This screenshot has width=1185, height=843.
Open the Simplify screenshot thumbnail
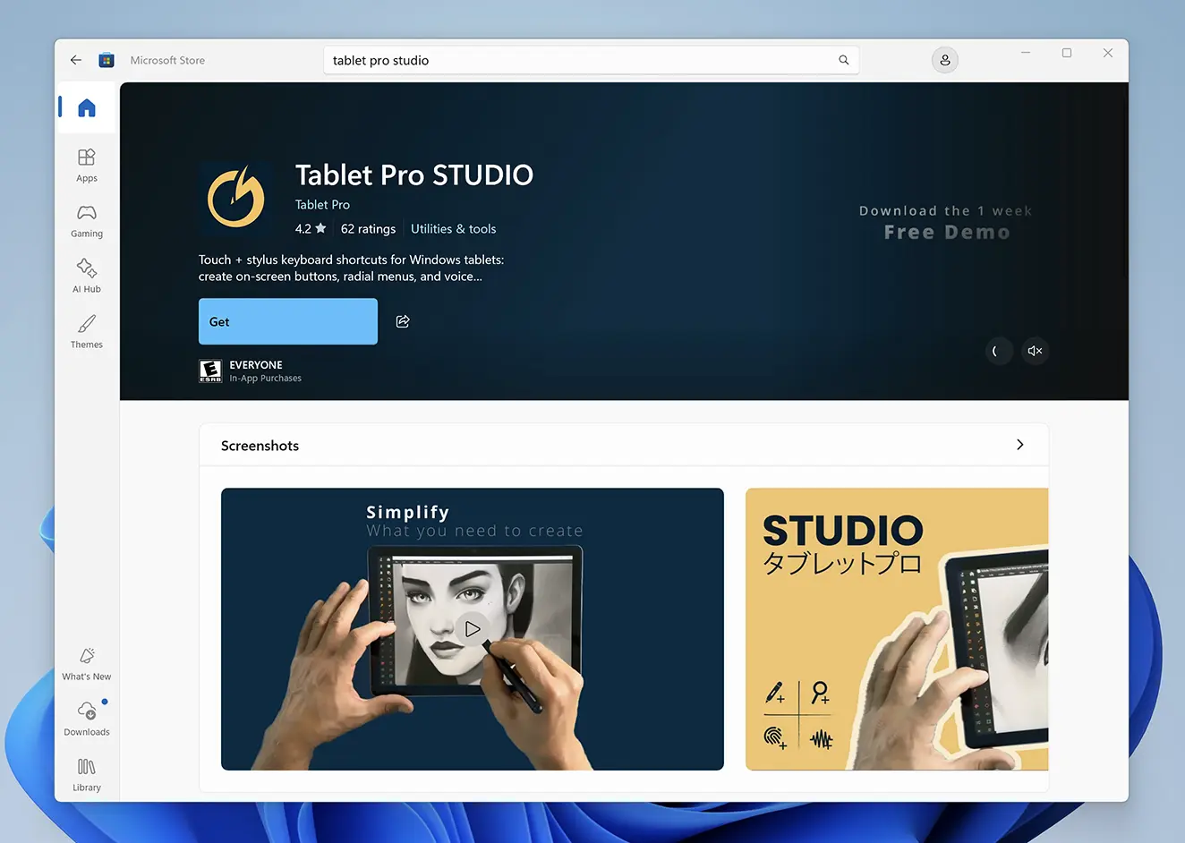473,629
